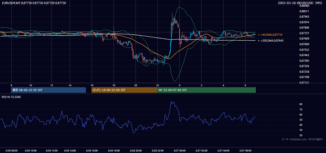Click the 3/26 10:00 time label
This screenshot has height=153, width=326.
coord(31,150)
